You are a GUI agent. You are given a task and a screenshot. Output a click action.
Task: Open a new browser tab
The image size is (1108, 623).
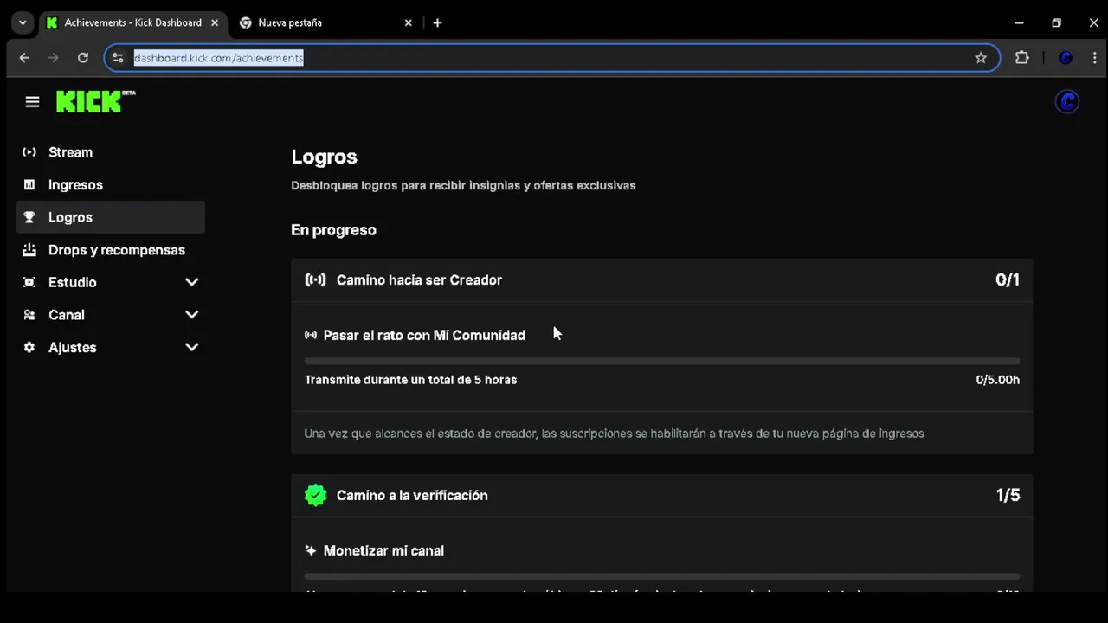[437, 22]
